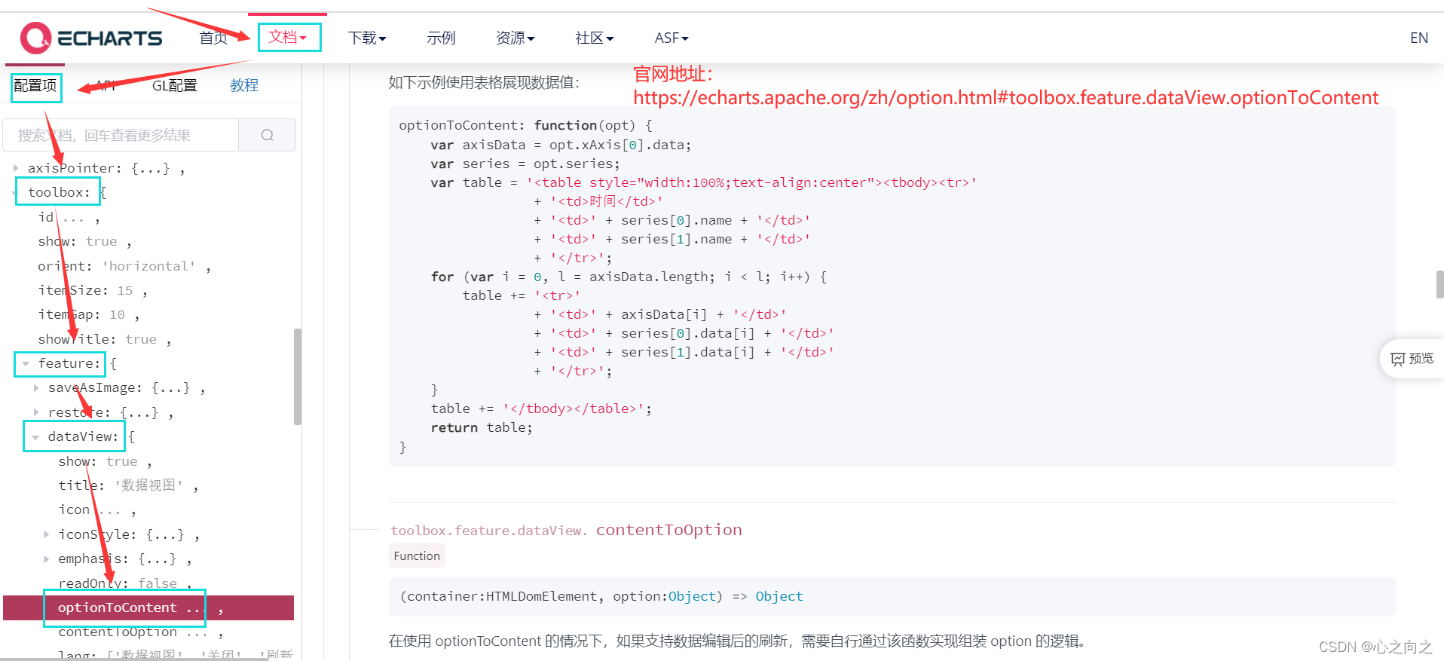Expand the iconStyle tree node
The width and height of the screenshot is (1444, 661).
coord(46,534)
